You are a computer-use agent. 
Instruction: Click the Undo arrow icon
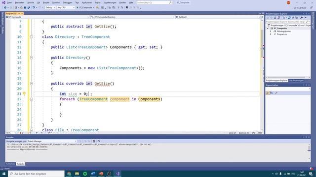tap(34, 8)
